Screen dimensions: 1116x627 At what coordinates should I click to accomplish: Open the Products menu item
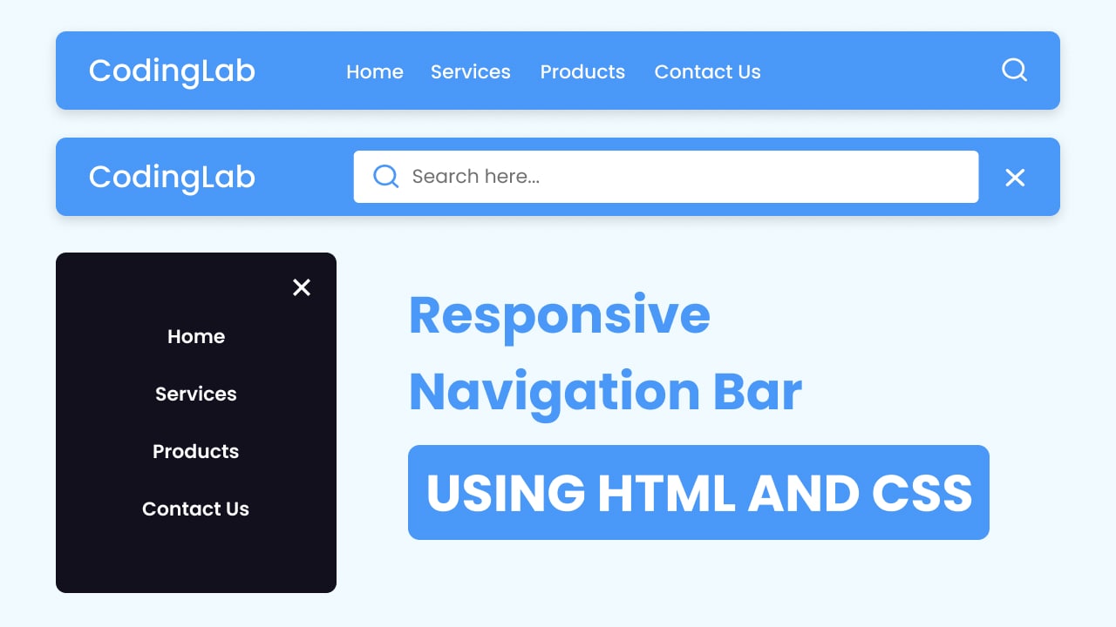582,71
